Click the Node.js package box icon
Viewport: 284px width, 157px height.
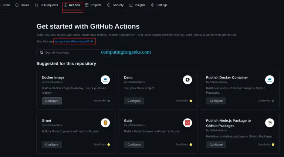coord(270,123)
